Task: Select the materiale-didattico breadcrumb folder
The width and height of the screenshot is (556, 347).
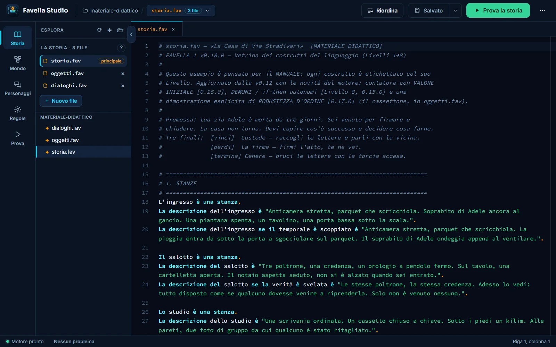Action: click(110, 11)
